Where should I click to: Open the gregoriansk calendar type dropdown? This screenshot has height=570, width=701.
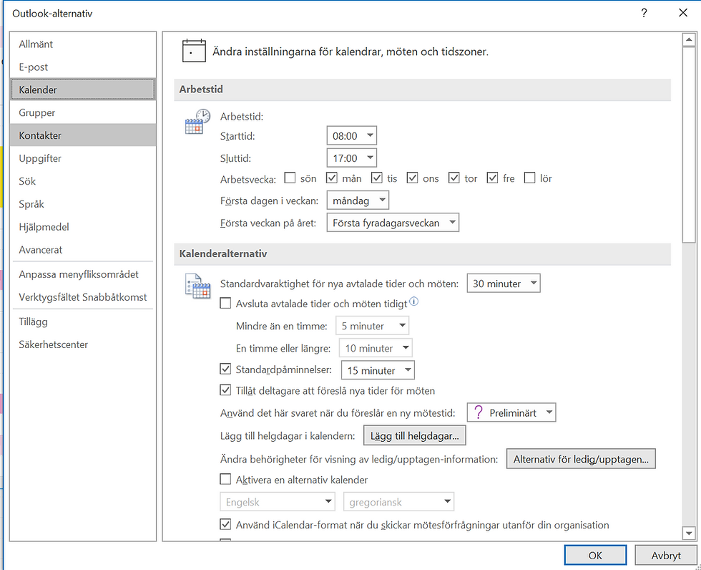point(399,501)
